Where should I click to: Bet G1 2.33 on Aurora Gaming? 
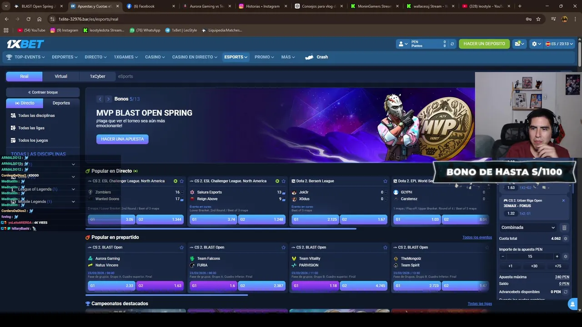pos(111,286)
